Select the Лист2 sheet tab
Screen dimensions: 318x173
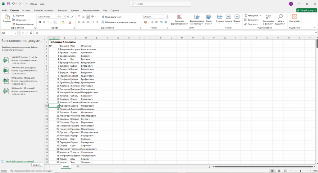pyautogui.click(x=66, y=166)
